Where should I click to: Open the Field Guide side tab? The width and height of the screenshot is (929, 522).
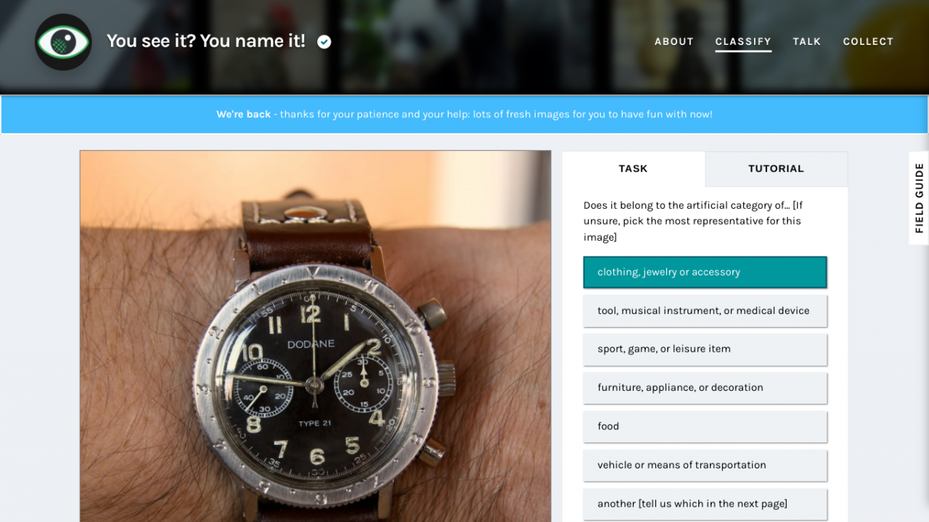(919, 198)
